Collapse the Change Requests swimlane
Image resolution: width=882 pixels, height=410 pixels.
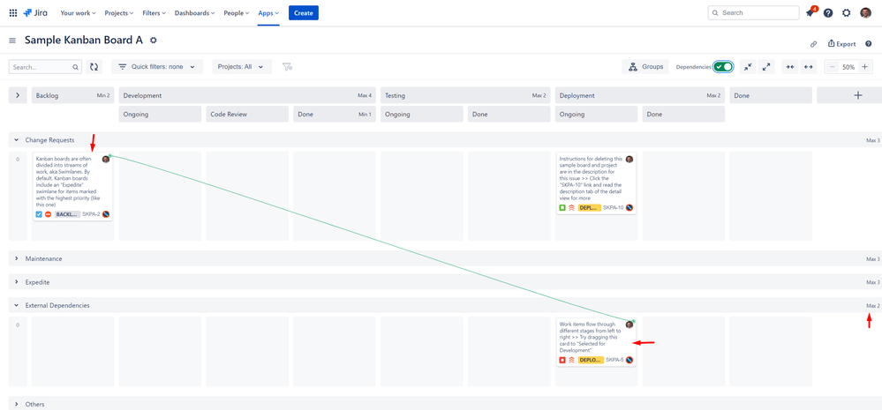17,140
